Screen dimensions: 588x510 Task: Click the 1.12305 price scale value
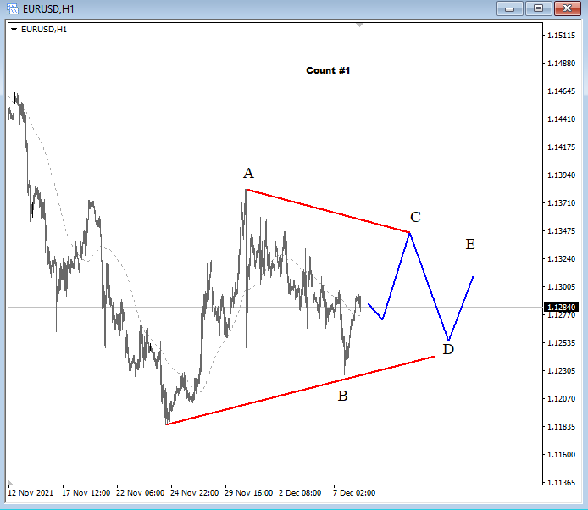tap(561, 370)
